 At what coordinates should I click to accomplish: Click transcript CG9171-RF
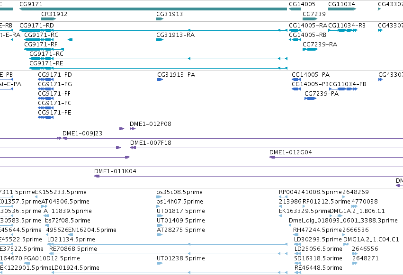[x=44, y=49]
